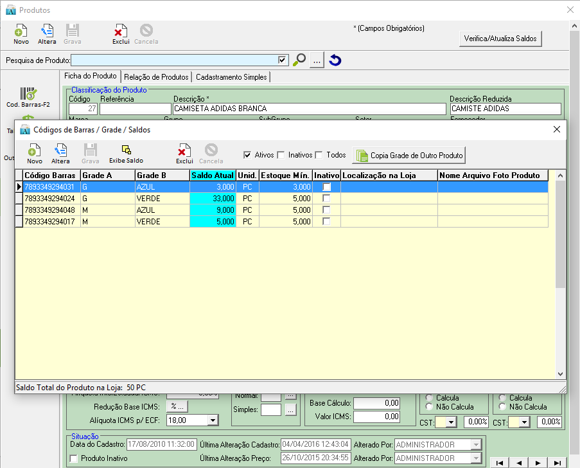580x468 pixels.
Task: Click the blue refresh arrow icon
Action: pos(335,60)
